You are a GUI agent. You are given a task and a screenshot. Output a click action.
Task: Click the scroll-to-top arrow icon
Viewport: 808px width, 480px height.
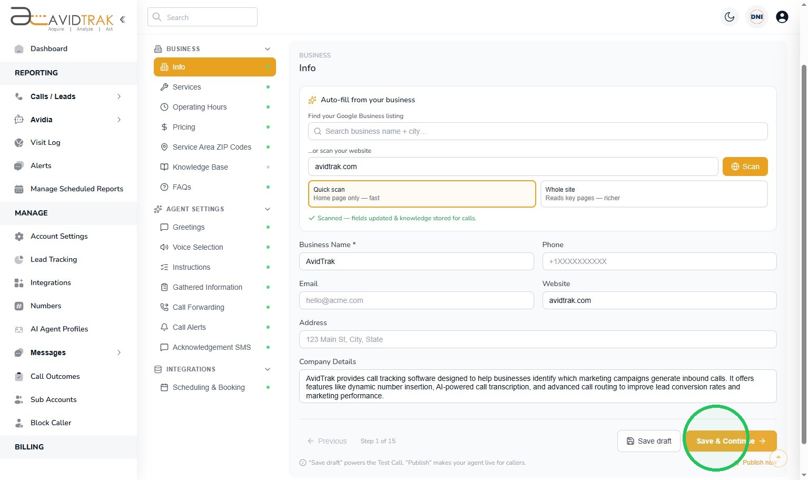pyautogui.click(x=779, y=458)
